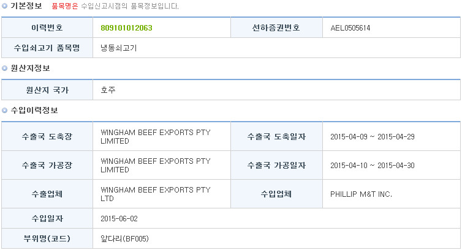Click the 수출국 가공장 row label
462x250 pixels.
pyautogui.click(x=47, y=166)
